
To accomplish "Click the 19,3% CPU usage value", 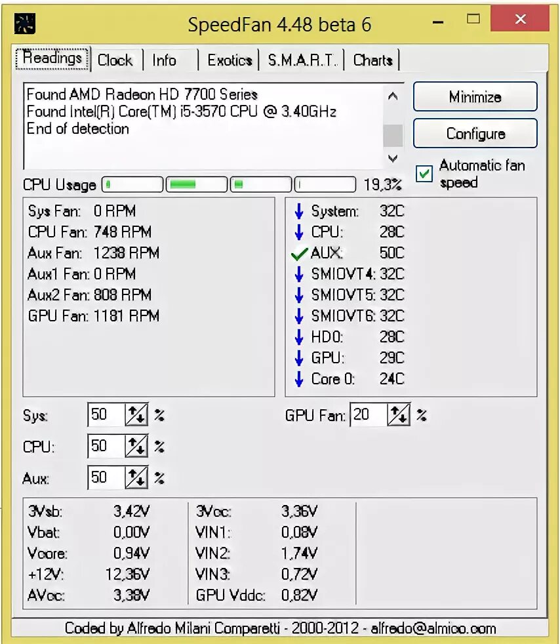I will coord(383,185).
